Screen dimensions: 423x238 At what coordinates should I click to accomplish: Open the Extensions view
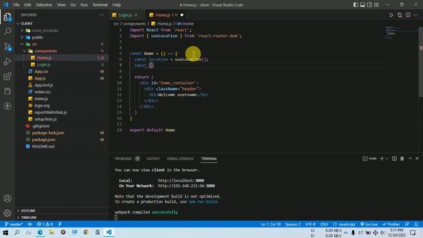click(x=7, y=77)
